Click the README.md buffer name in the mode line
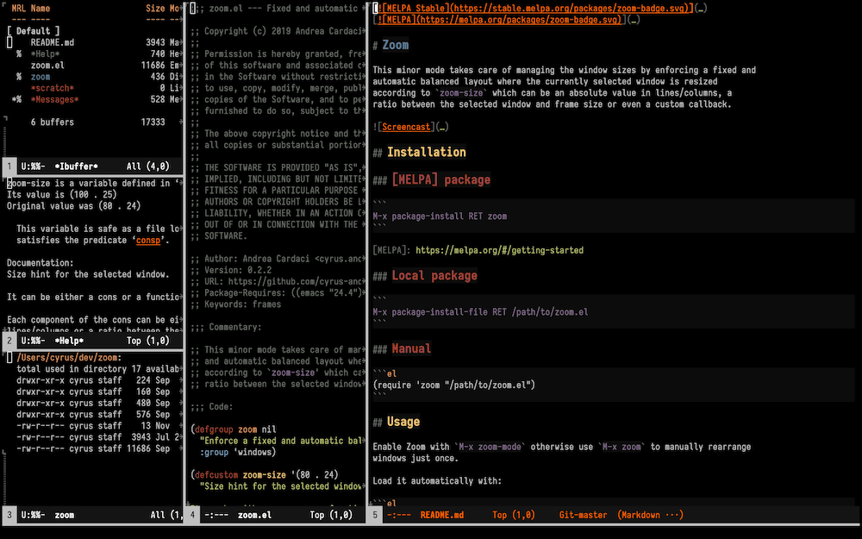 pyautogui.click(x=442, y=516)
